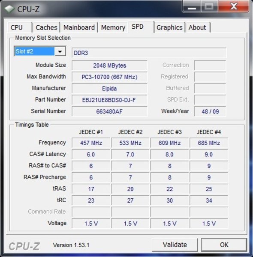Viewport: 253px width, 257px height.
Task: Minimize the CPU-Z window
Action: point(192,6)
